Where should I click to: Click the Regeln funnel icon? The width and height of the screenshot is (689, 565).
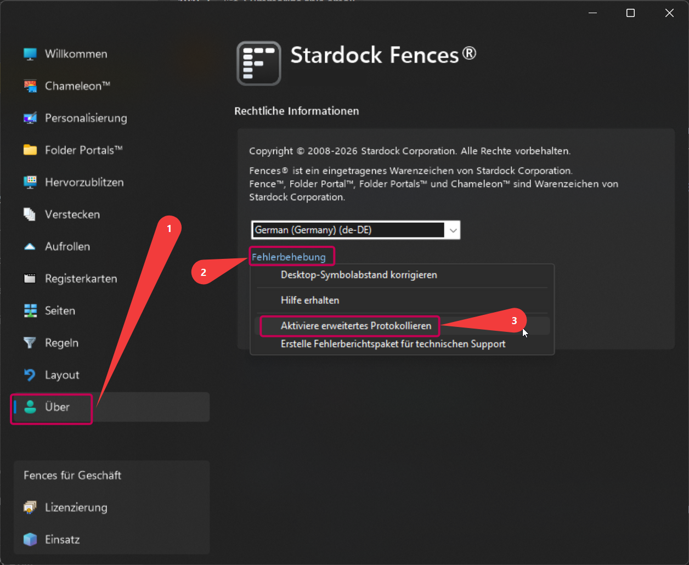pos(30,343)
